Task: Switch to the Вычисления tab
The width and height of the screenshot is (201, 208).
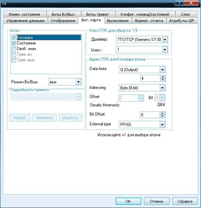Action: tap(118, 21)
